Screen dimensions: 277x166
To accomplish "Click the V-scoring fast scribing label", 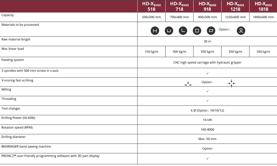I will pyautogui.click(x=17, y=80).
